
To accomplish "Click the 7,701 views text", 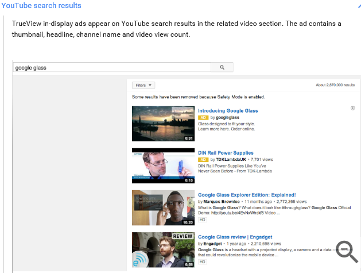I will 262,160.
